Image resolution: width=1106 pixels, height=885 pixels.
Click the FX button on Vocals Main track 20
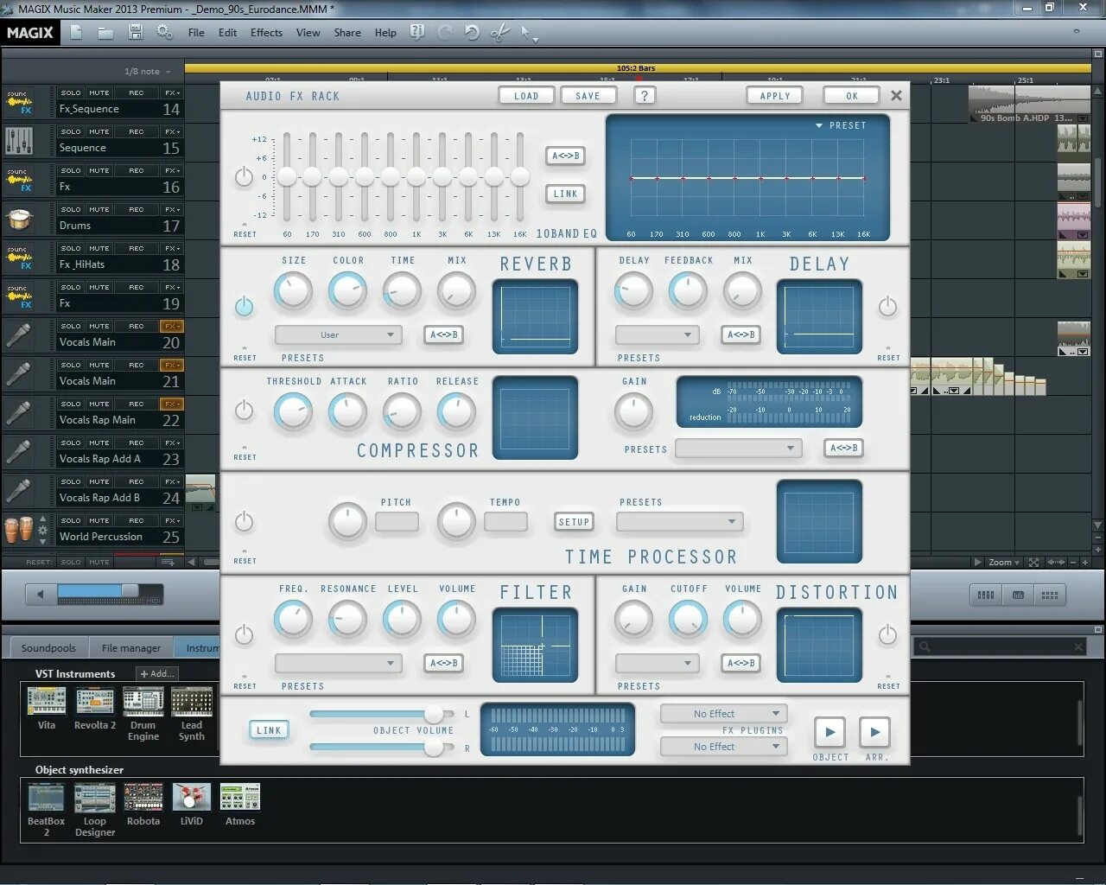coord(171,326)
